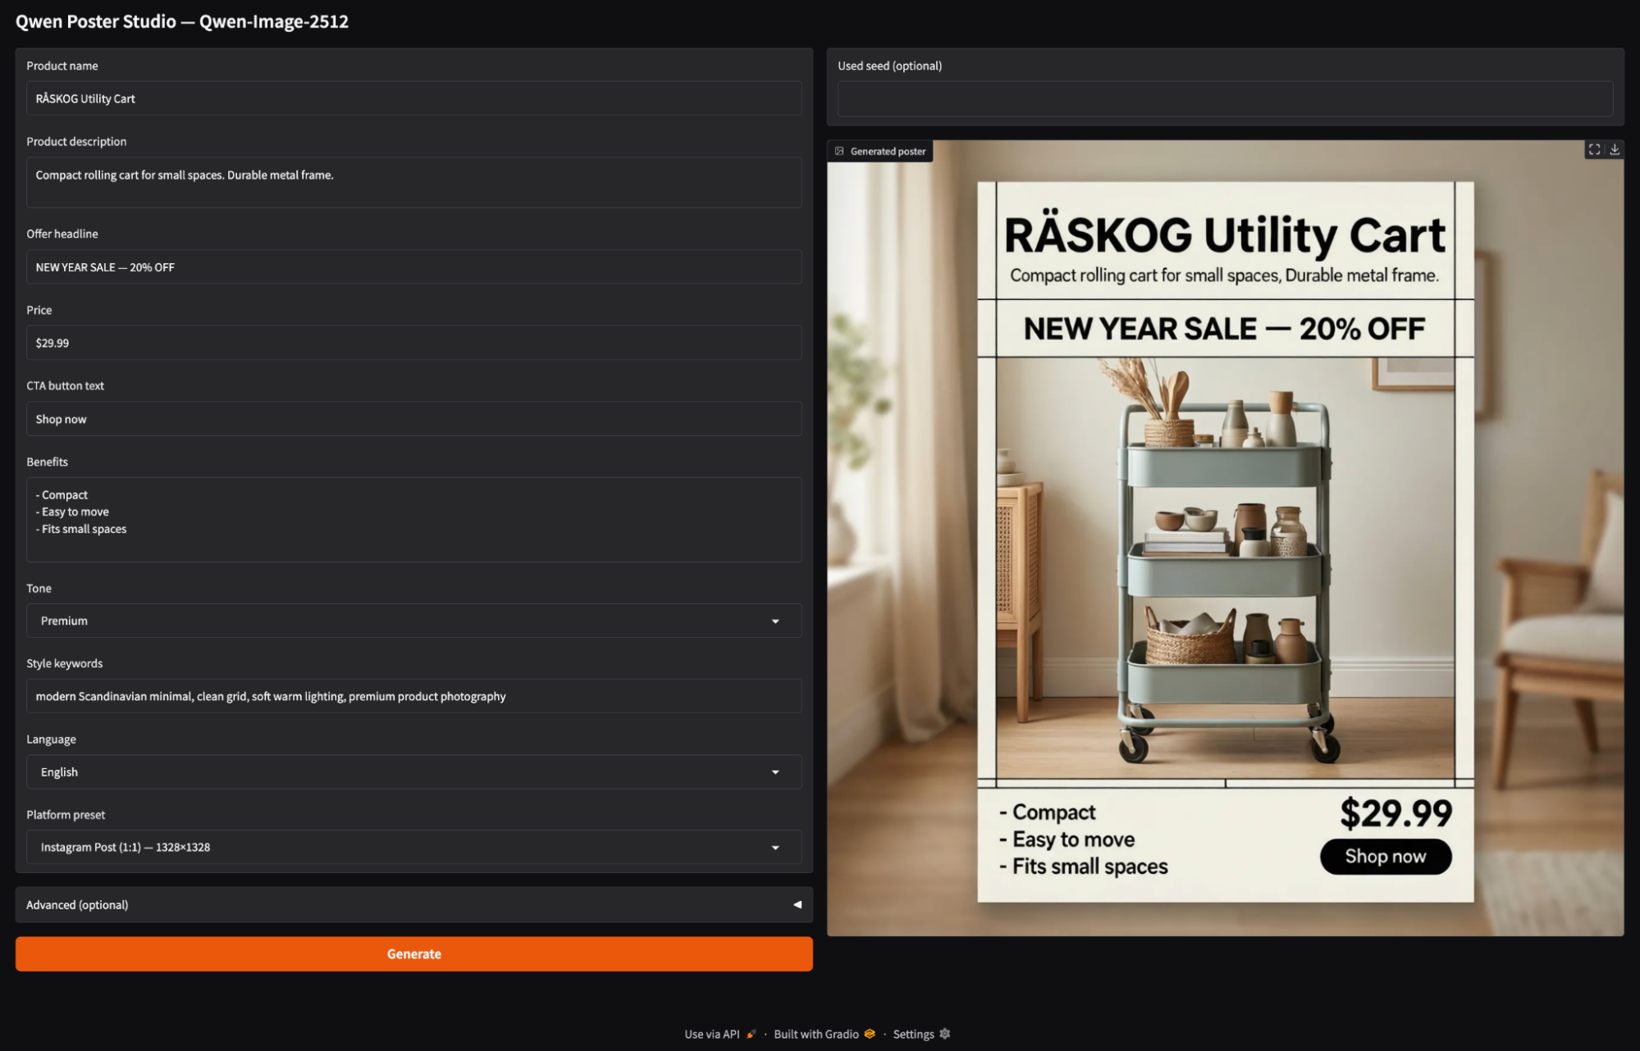Click the download icon on generated poster
The image size is (1640, 1051).
(1615, 149)
